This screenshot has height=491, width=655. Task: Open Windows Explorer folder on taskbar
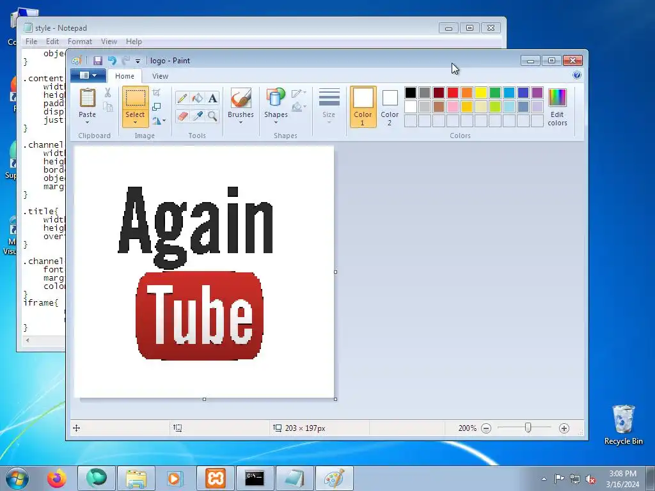point(136,478)
